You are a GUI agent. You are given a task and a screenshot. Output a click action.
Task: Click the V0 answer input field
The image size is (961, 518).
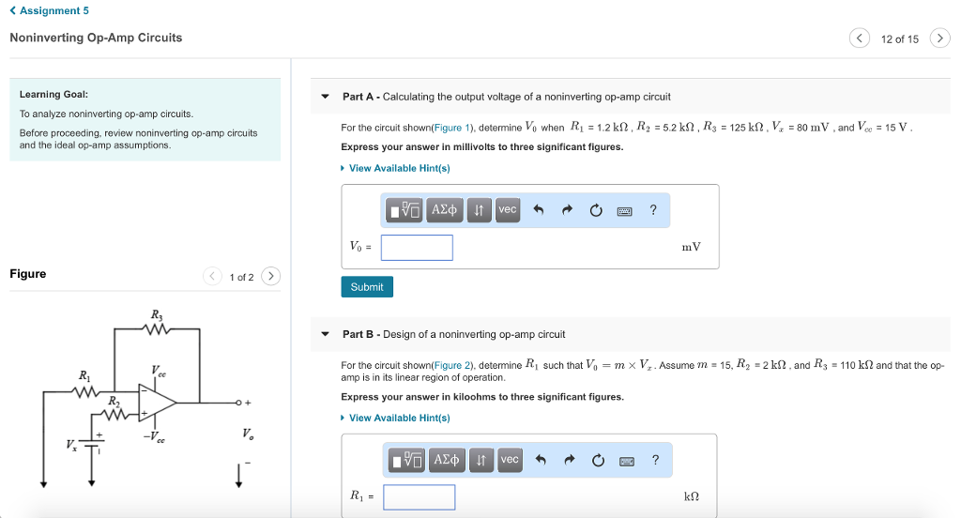click(x=417, y=248)
